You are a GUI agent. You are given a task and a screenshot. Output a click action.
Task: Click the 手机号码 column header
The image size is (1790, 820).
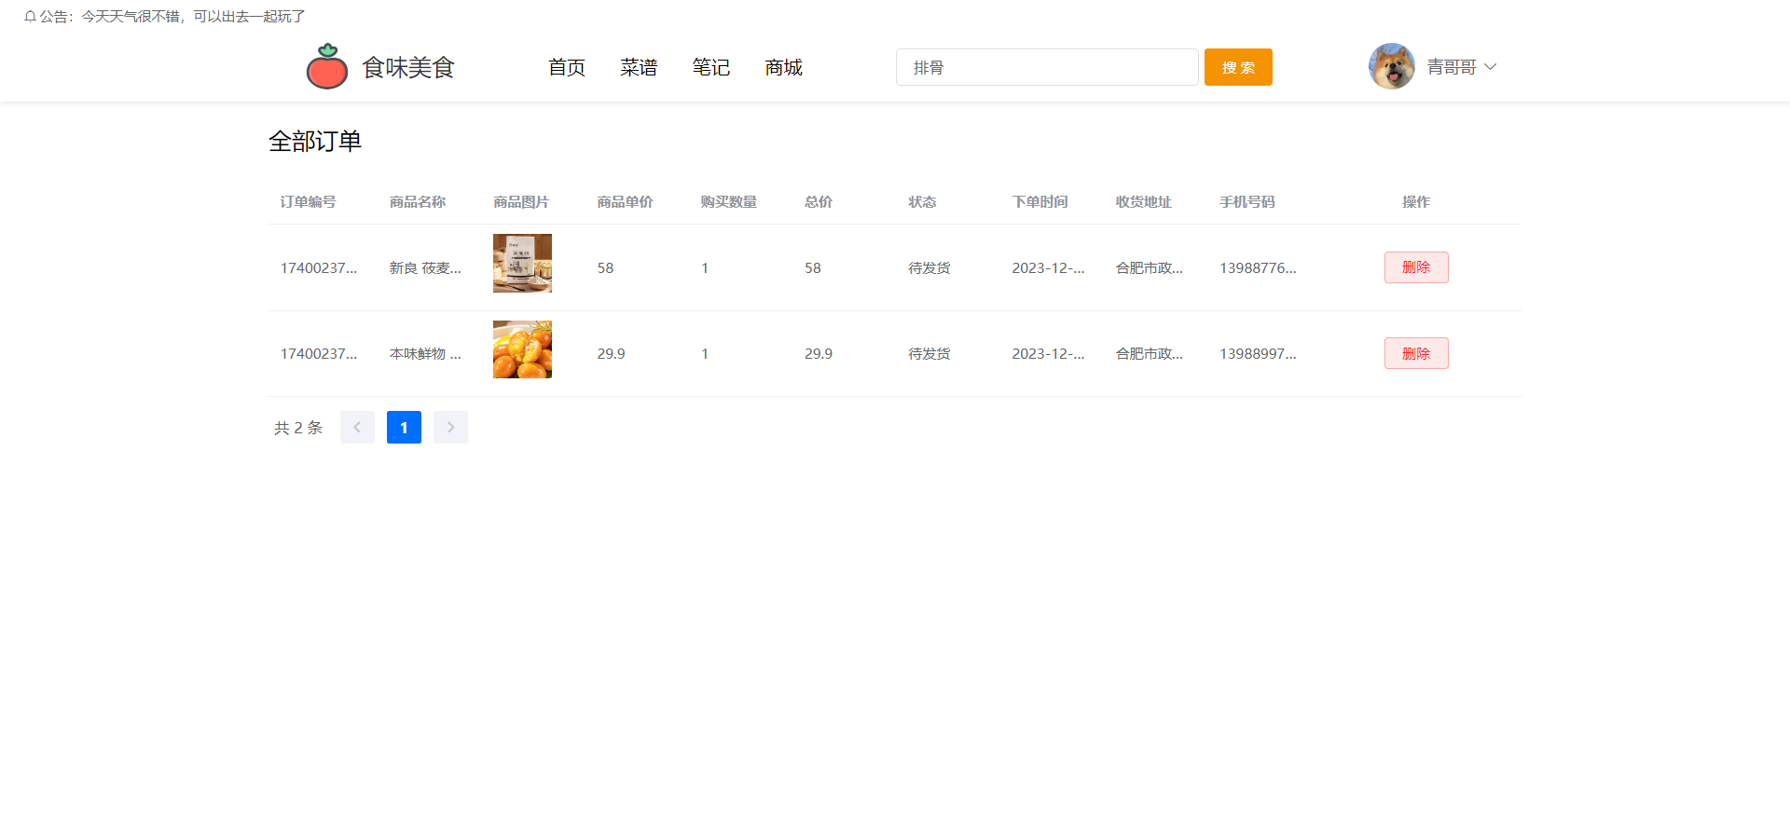1247,202
